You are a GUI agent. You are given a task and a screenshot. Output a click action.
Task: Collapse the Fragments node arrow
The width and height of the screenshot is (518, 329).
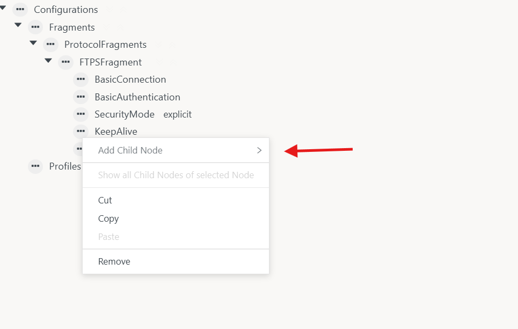click(x=18, y=25)
